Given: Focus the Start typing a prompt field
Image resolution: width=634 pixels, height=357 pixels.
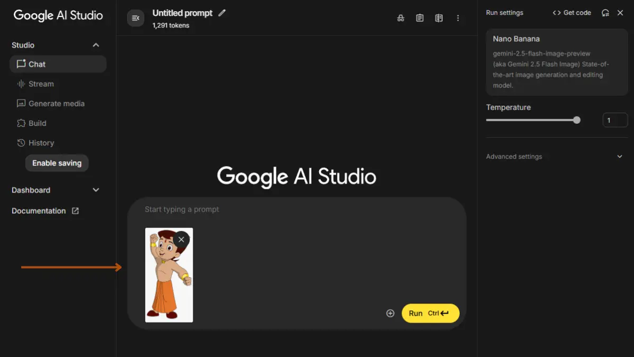Looking at the screenshot, I should [x=296, y=209].
